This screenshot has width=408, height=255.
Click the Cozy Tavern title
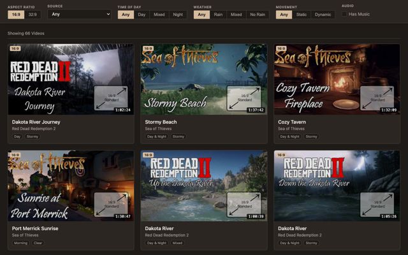click(x=292, y=122)
